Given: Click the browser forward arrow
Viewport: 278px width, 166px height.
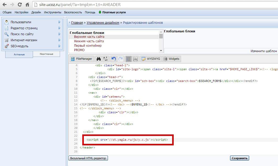Looking at the screenshot, I should [x=12, y=5].
